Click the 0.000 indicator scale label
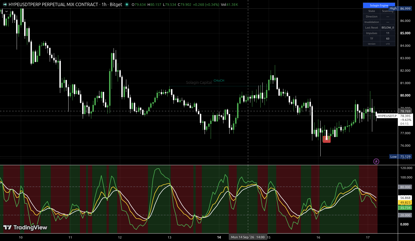Screen dimensions: 415x241 (x=404, y=224)
